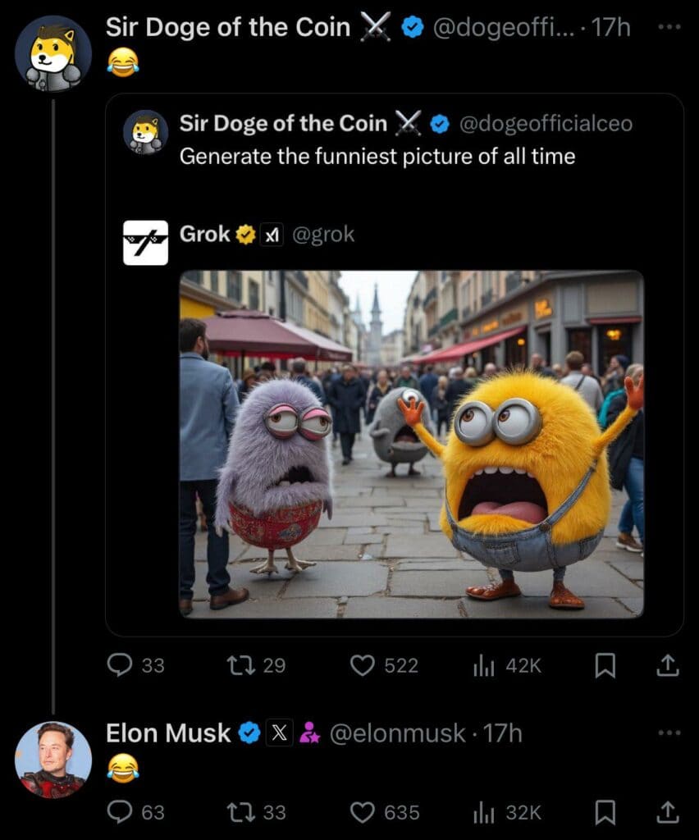Share the quoted Grok tweet
The width and height of the screenshot is (699, 840).
click(666, 665)
